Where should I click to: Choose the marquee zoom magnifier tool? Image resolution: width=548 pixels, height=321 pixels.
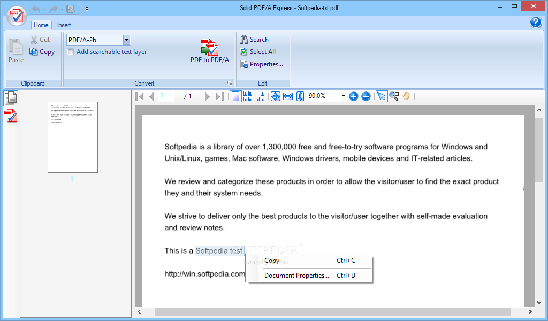tap(394, 96)
